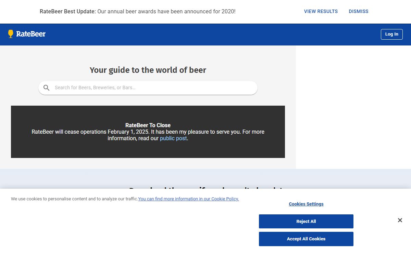The width and height of the screenshot is (411, 253).
Task: Close the cookie banner with the X
Action: click(x=400, y=220)
